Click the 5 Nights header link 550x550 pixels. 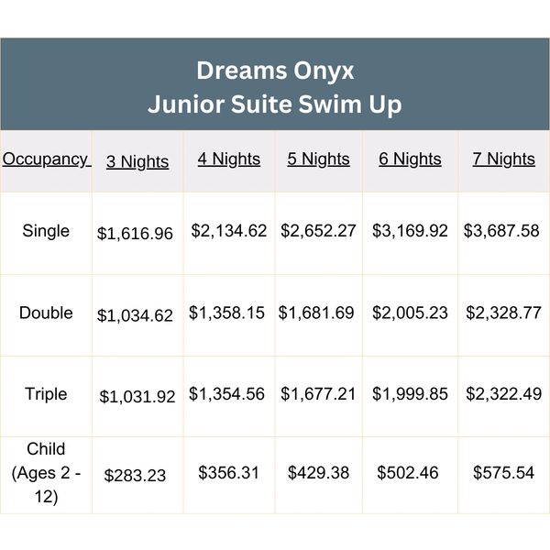click(318, 159)
